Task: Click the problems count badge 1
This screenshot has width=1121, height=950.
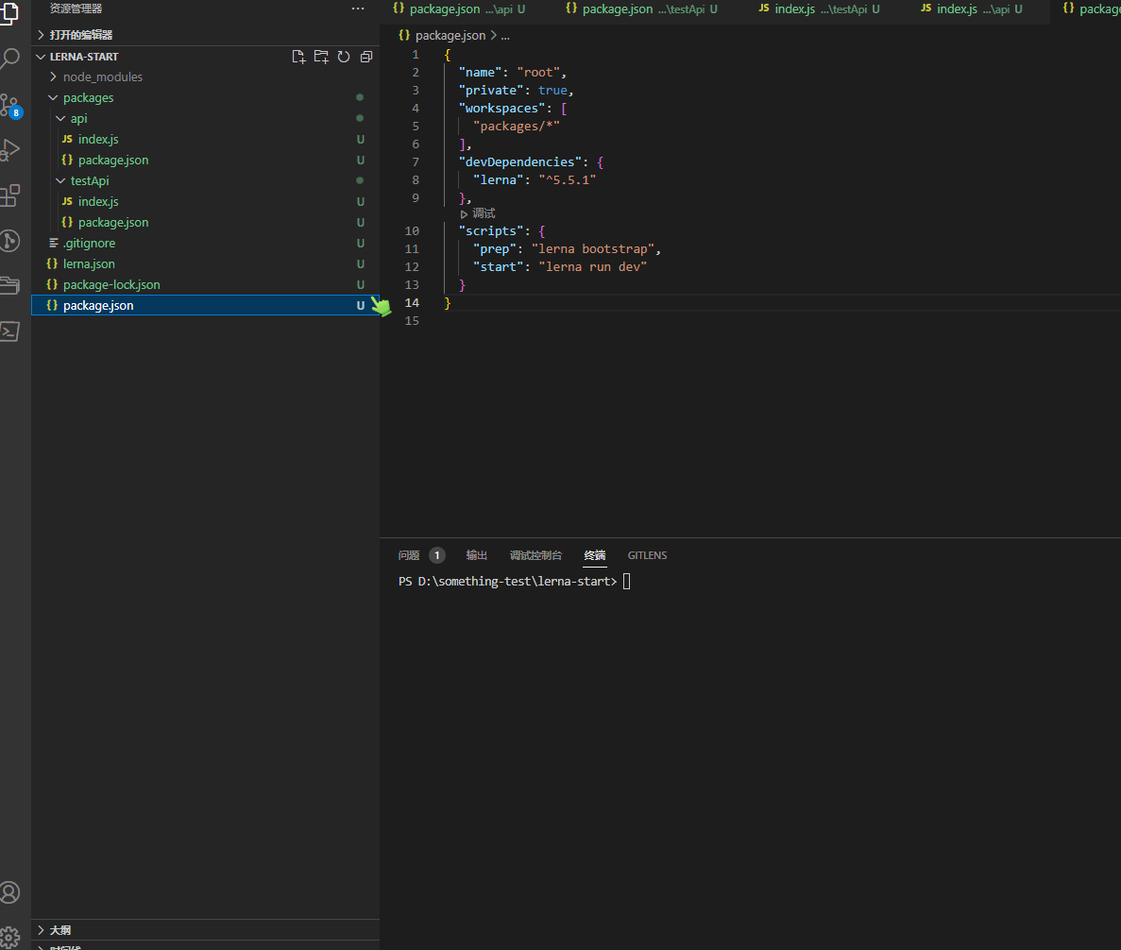Action: coord(437,555)
